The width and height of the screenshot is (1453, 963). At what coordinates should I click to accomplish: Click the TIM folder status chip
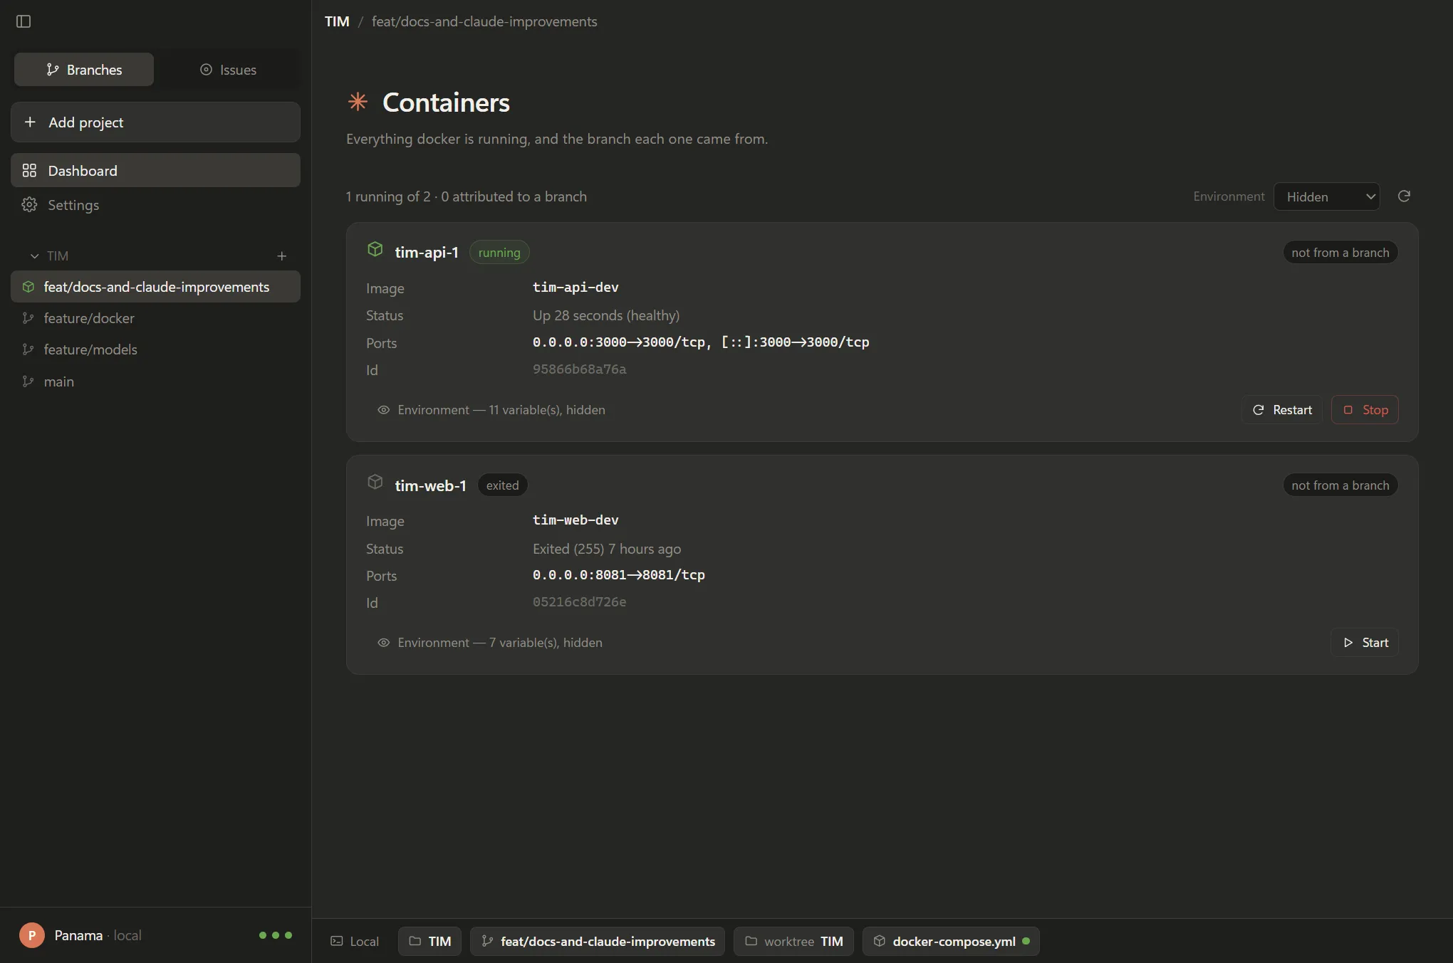pyautogui.click(x=429, y=942)
